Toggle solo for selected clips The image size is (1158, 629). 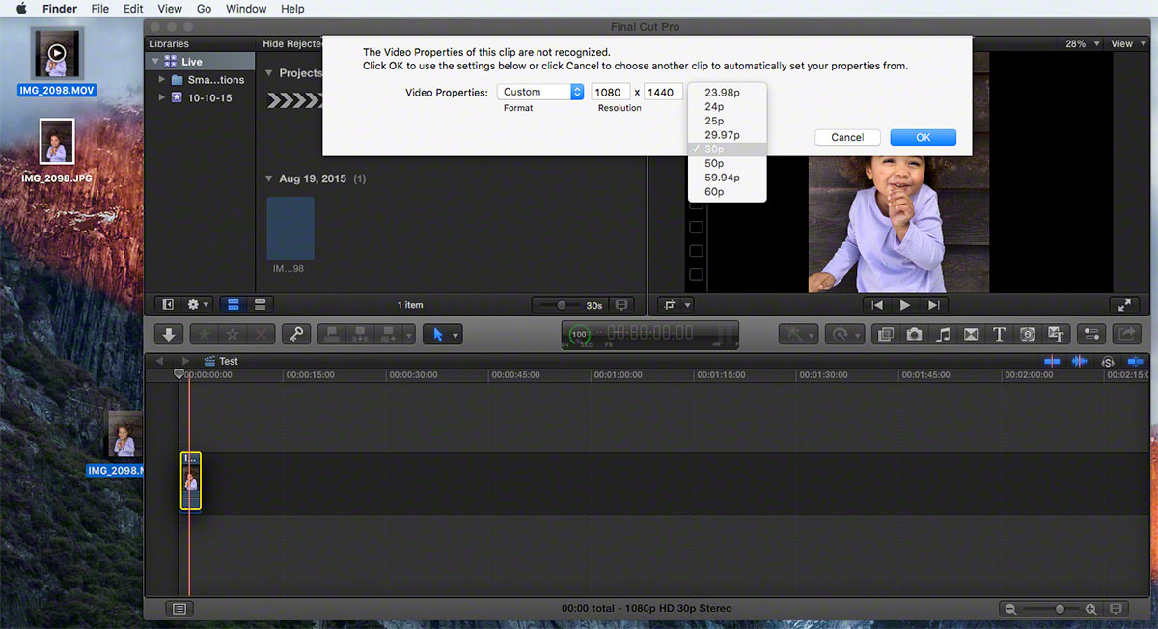tap(1108, 361)
